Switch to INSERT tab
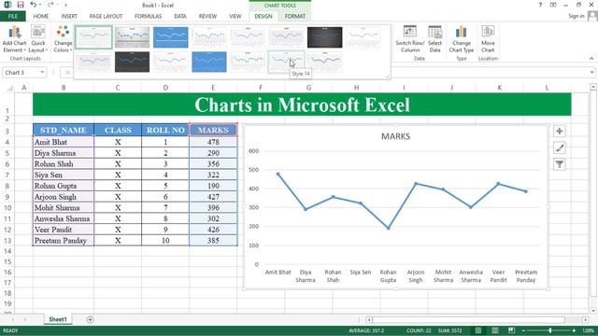Viewport: 598px width, 336px height. [69, 16]
